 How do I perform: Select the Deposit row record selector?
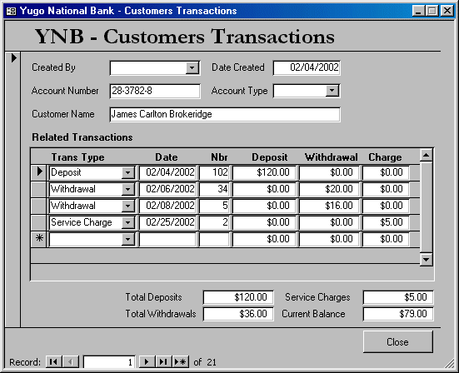[x=39, y=172]
